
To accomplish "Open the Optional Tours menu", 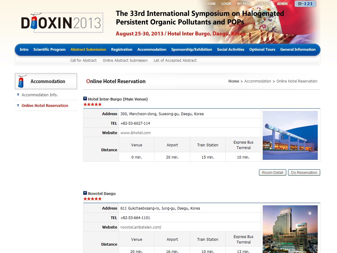I will pyautogui.click(x=262, y=50).
